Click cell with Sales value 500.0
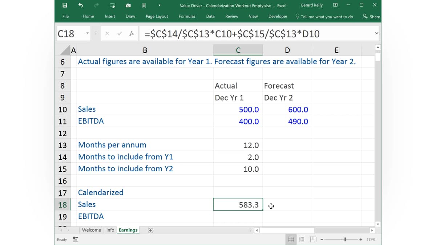 tap(238, 110)
